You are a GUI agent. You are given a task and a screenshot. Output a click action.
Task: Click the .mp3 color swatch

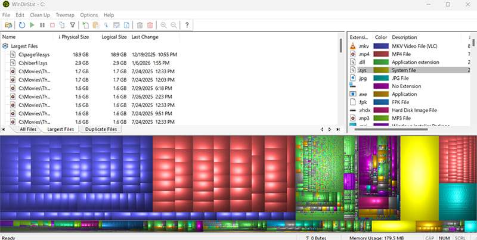(x=381, y=118)
